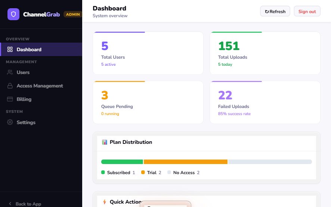Click the Dashboard page title

[109, 8]
